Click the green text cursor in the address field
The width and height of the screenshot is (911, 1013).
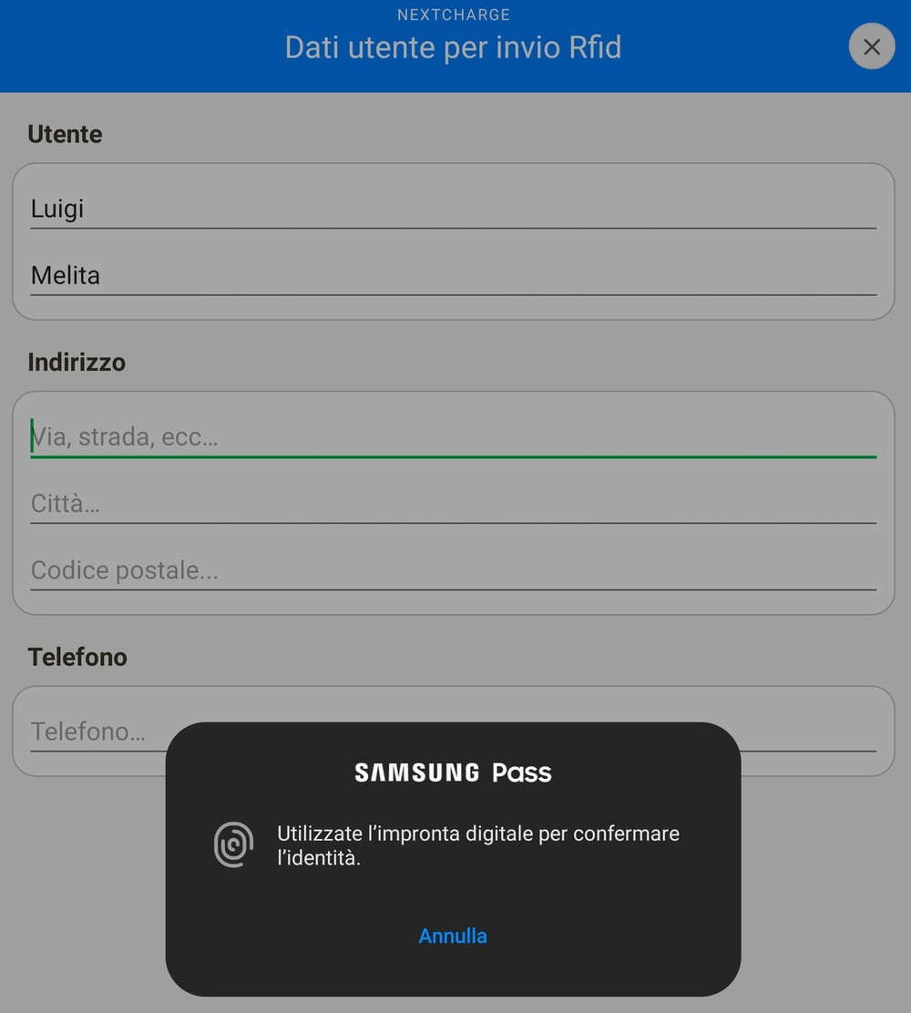coord(32,435)
